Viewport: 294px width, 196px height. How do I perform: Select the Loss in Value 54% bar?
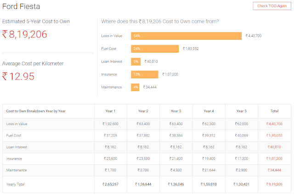coord(186,36)
